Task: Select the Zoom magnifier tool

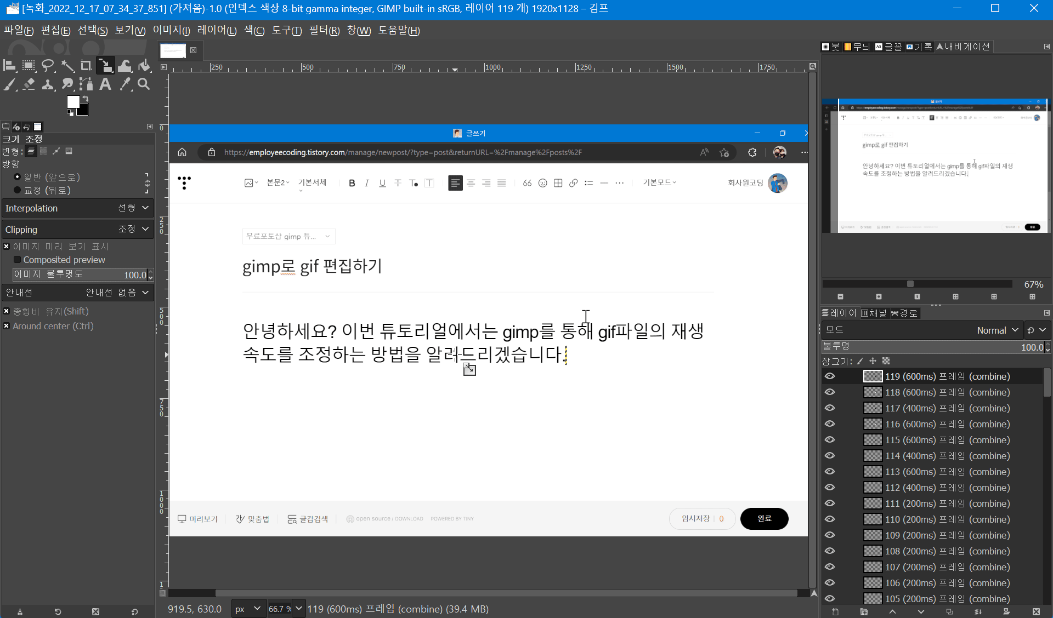Action: [x=144, y=84]
